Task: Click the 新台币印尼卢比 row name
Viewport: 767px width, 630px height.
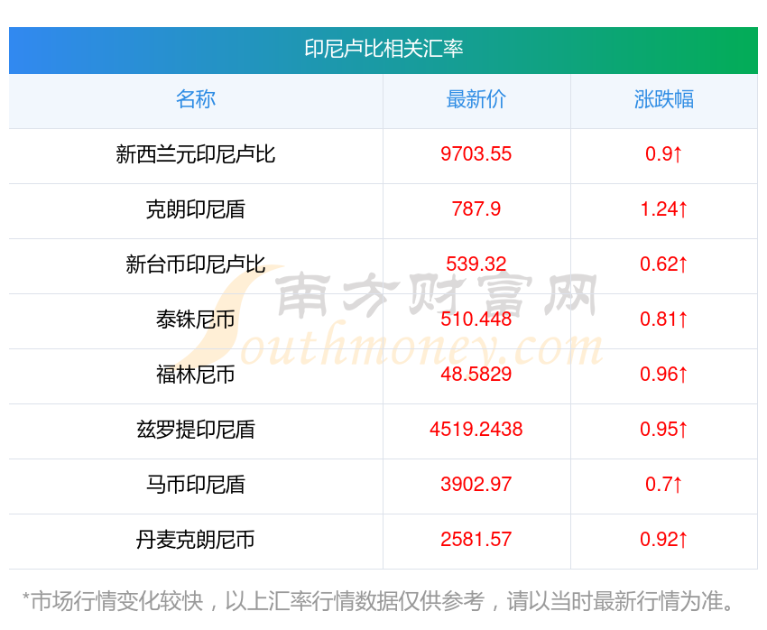Action: [x=196, y=264]
